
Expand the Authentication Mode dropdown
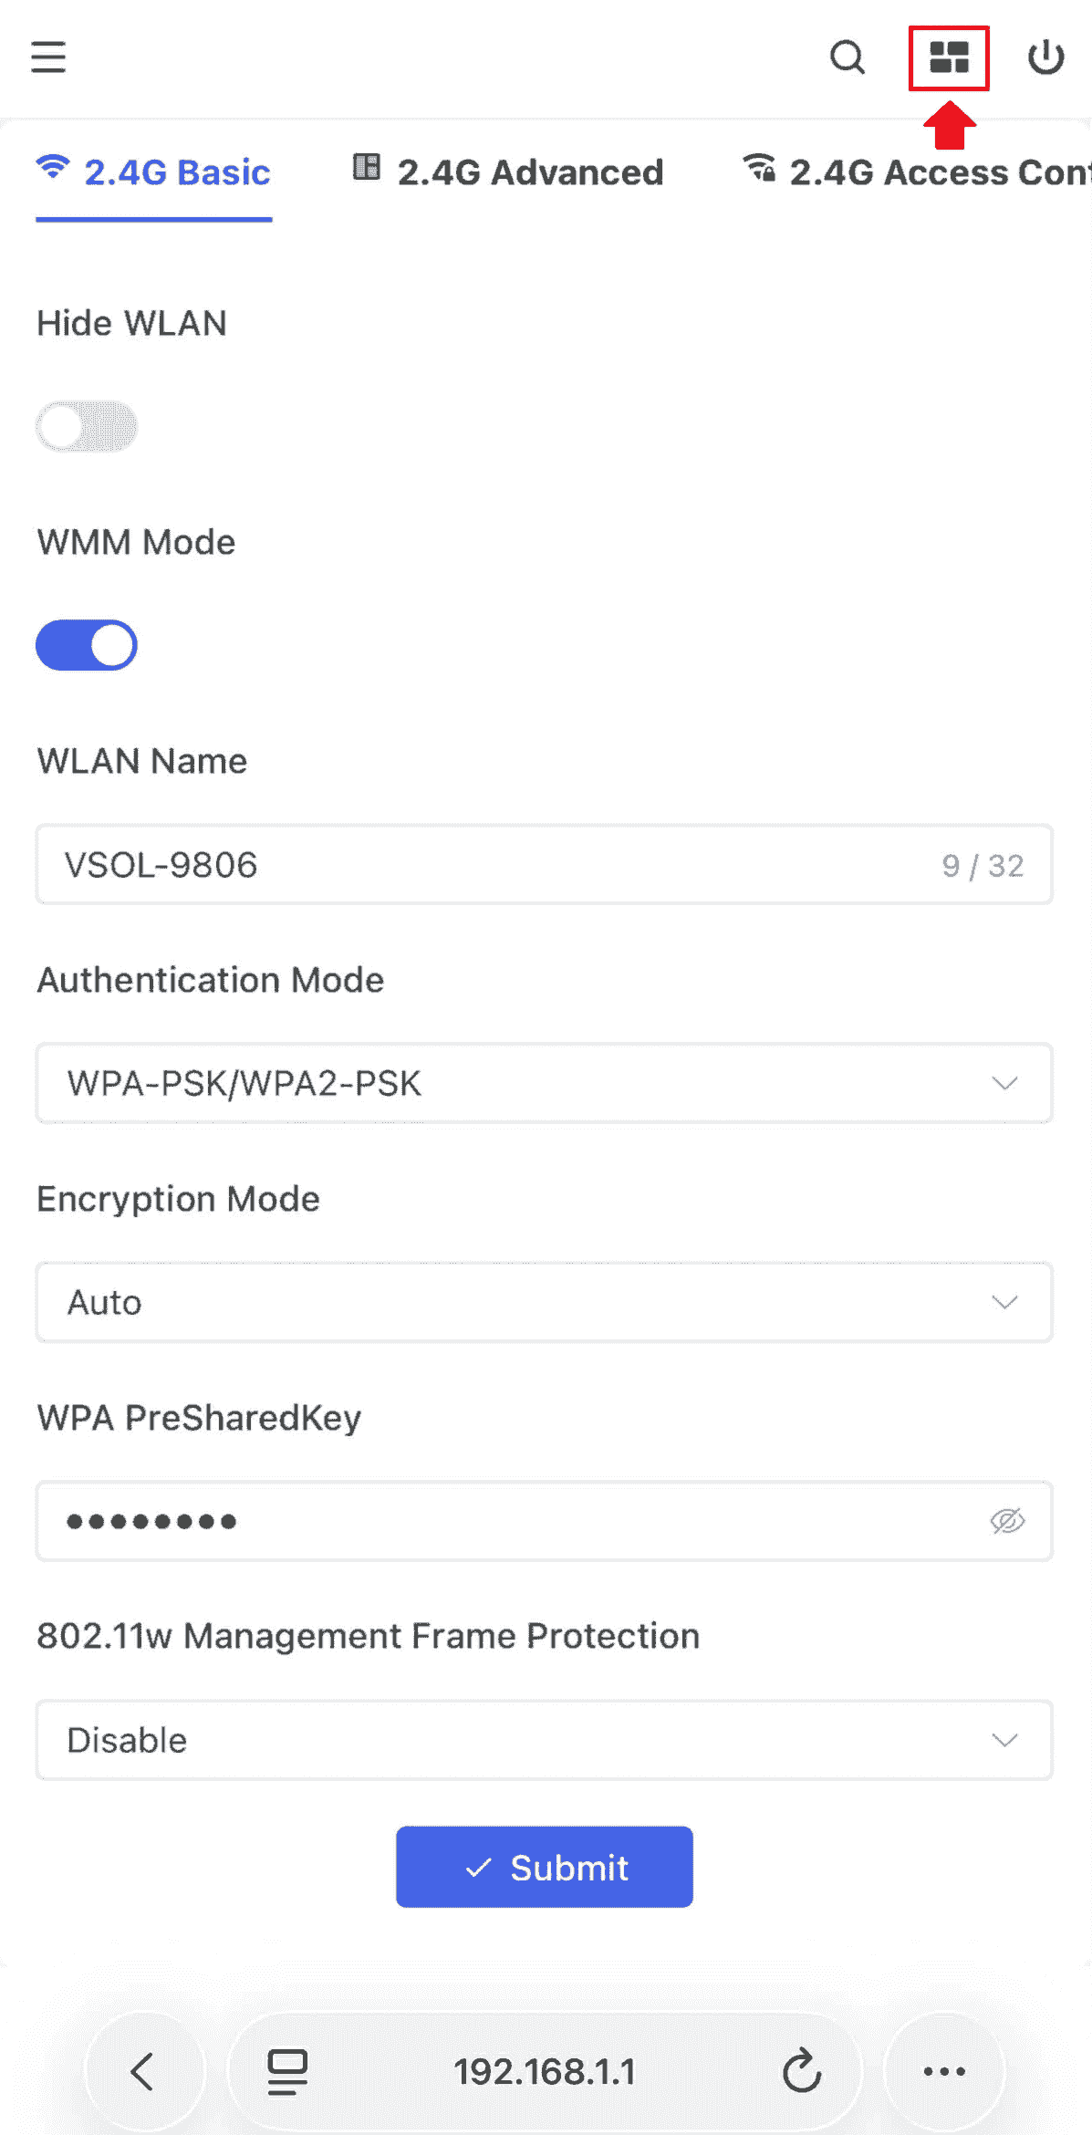pos(544,1083)
